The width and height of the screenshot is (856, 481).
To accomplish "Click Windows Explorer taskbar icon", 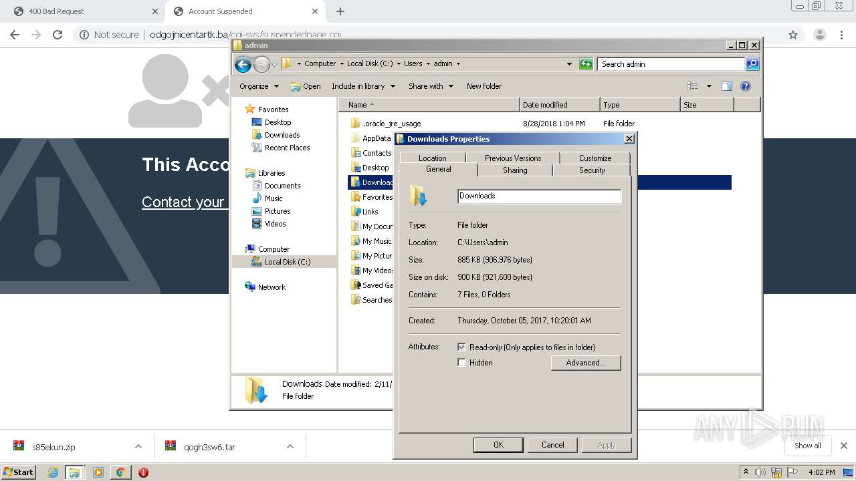I will pyautogui.click(x=74, y=472).
